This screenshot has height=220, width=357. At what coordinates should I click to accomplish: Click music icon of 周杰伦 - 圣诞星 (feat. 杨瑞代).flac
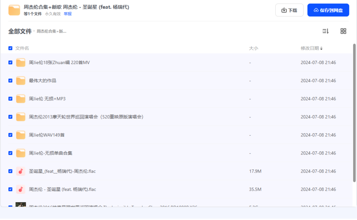pos(21,189)
